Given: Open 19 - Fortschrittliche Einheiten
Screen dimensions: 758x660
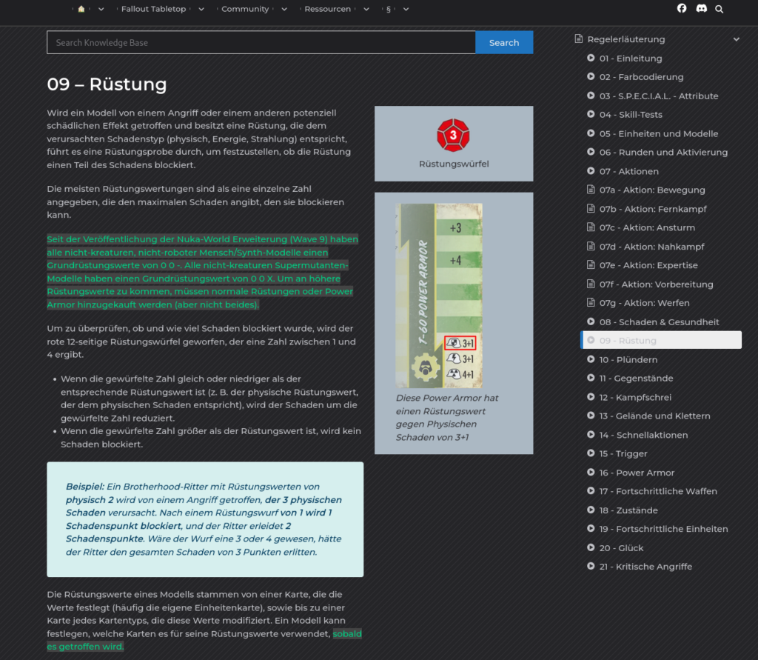Looking at the screenshot, I should click(663, 529).
